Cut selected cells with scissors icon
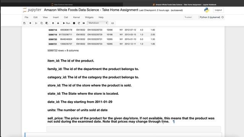The width and height of the screenshot is (244, 137). point(36,23)
